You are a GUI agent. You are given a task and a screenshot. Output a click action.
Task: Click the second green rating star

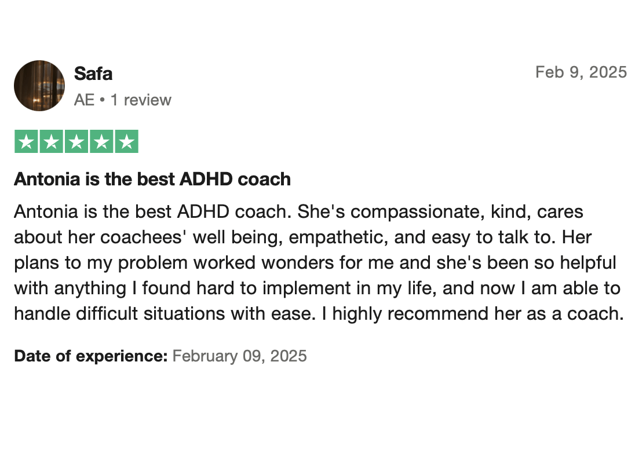point(51,141)
